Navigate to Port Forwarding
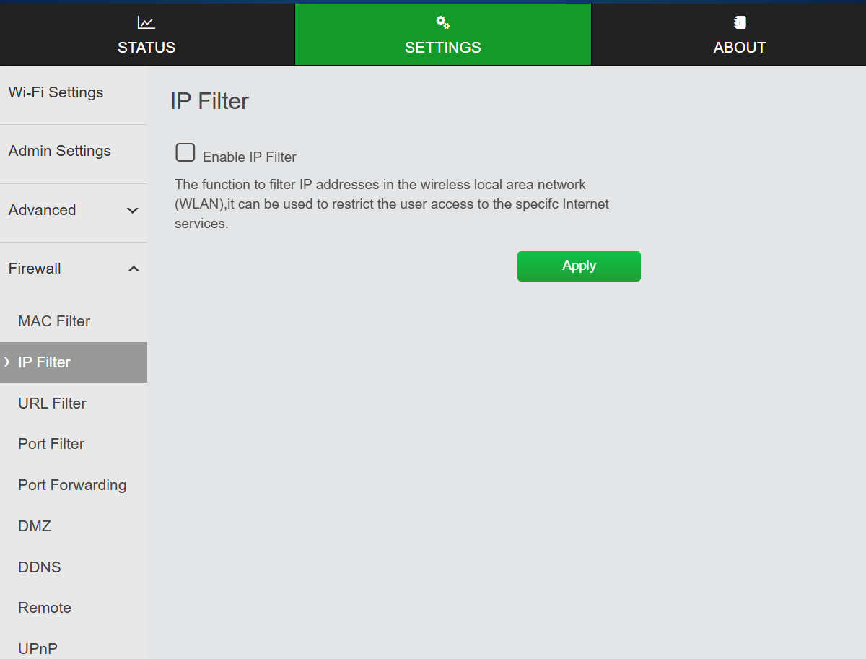866x659 pixels. point(72,485)
